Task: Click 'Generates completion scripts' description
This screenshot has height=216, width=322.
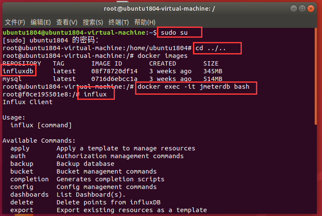Action: pyautogui.click(x=111, y=179)
